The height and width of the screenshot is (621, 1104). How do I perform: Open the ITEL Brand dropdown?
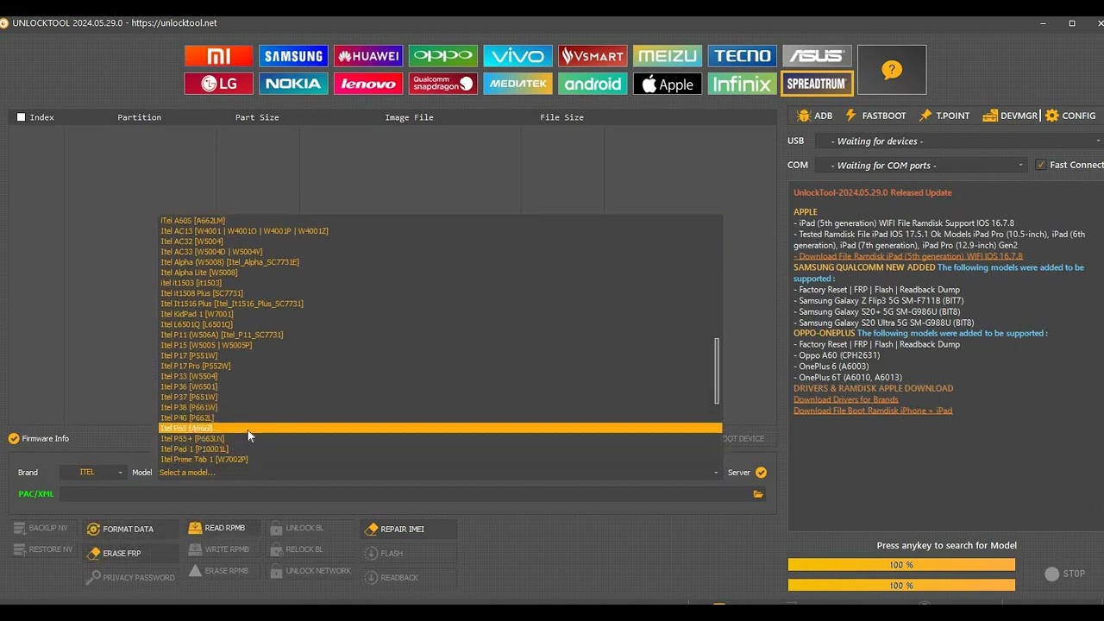point(93,473)
